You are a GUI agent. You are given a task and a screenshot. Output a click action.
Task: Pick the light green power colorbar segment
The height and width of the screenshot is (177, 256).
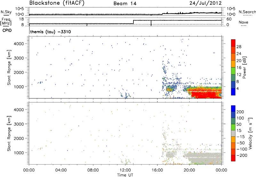pos(233,71)
